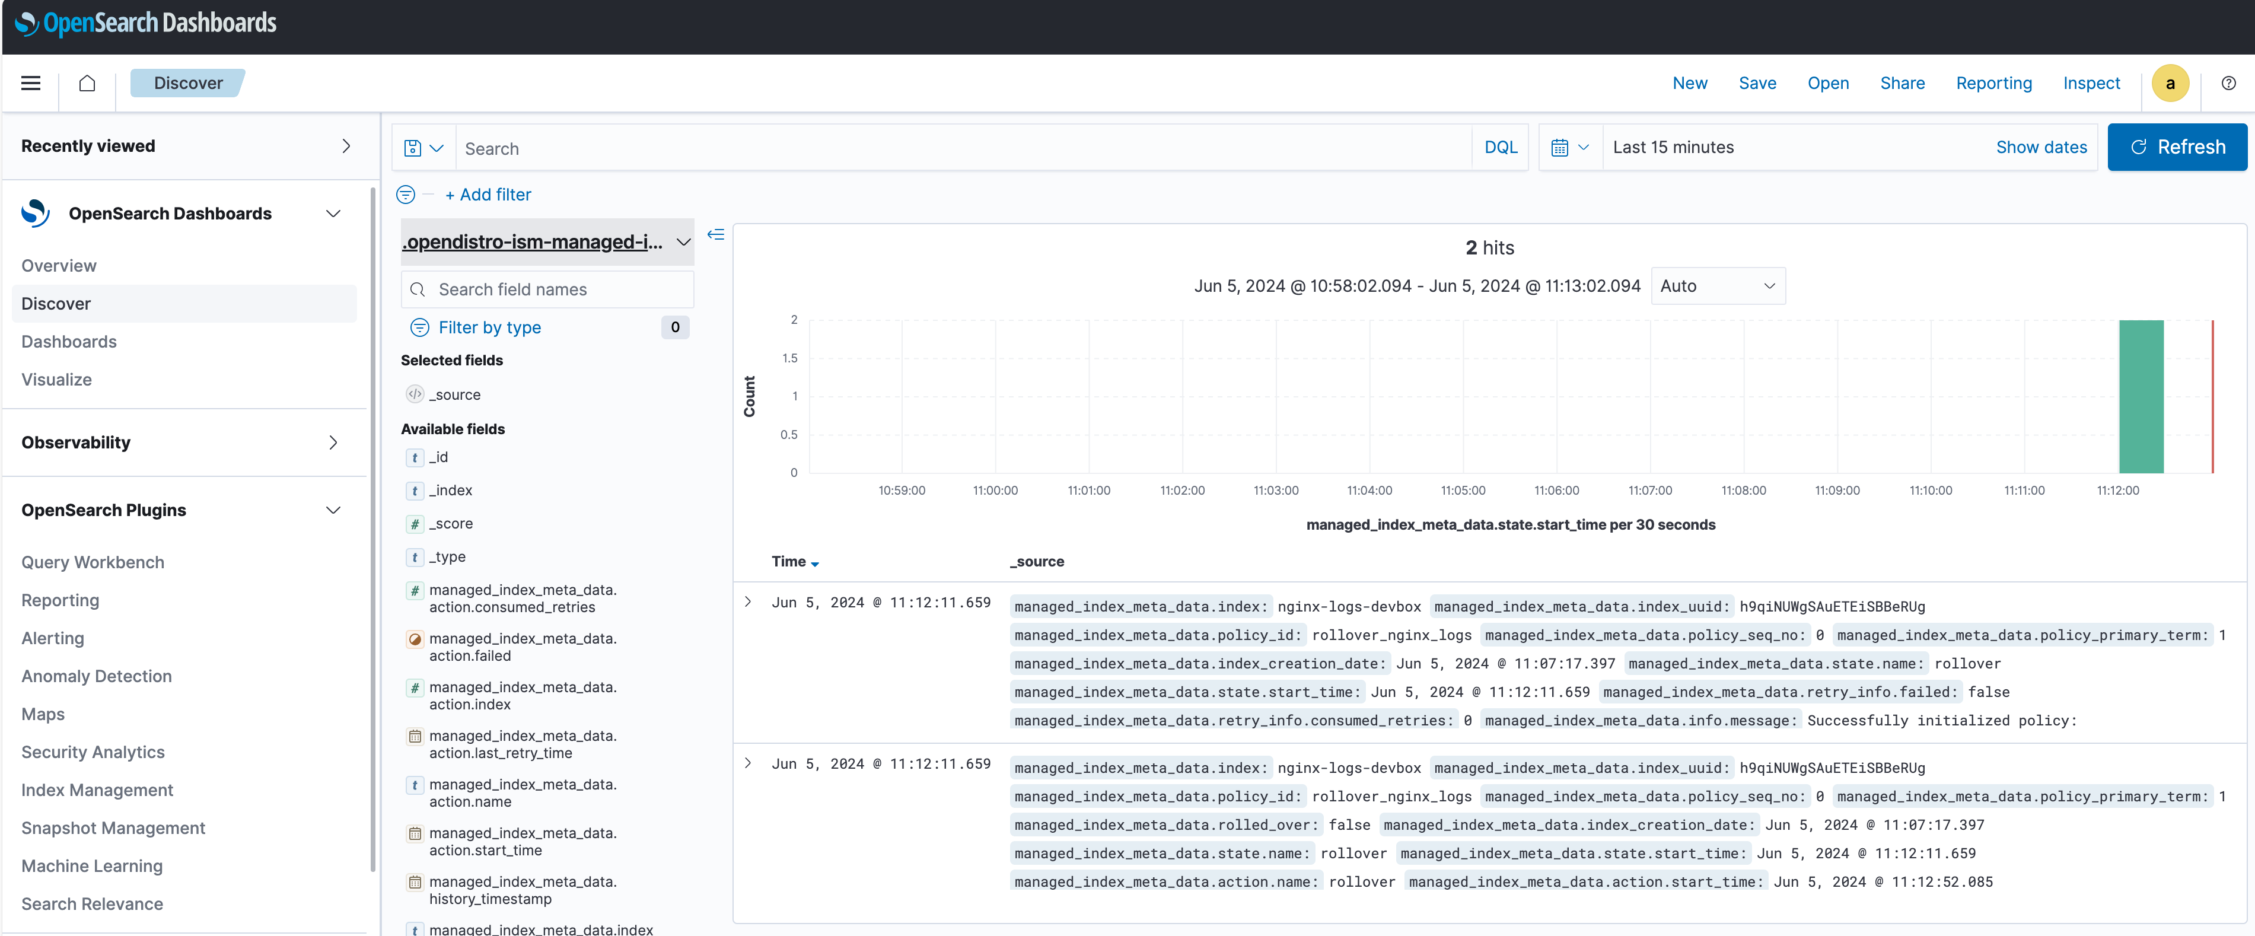Expand first document row Jun 5 11:12:11.659
Image resolution: width=2255 pixels, height=936 pixels.
pos(747,603)
